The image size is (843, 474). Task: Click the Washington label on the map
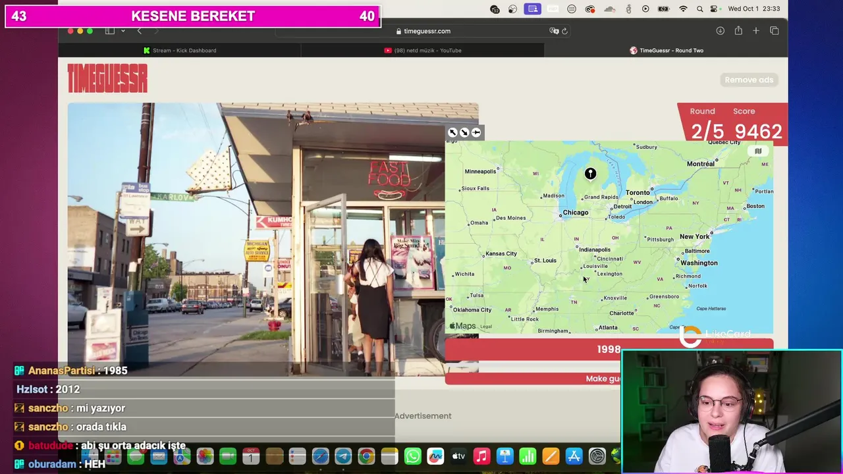pyautogui.click(x=699, y=263)
